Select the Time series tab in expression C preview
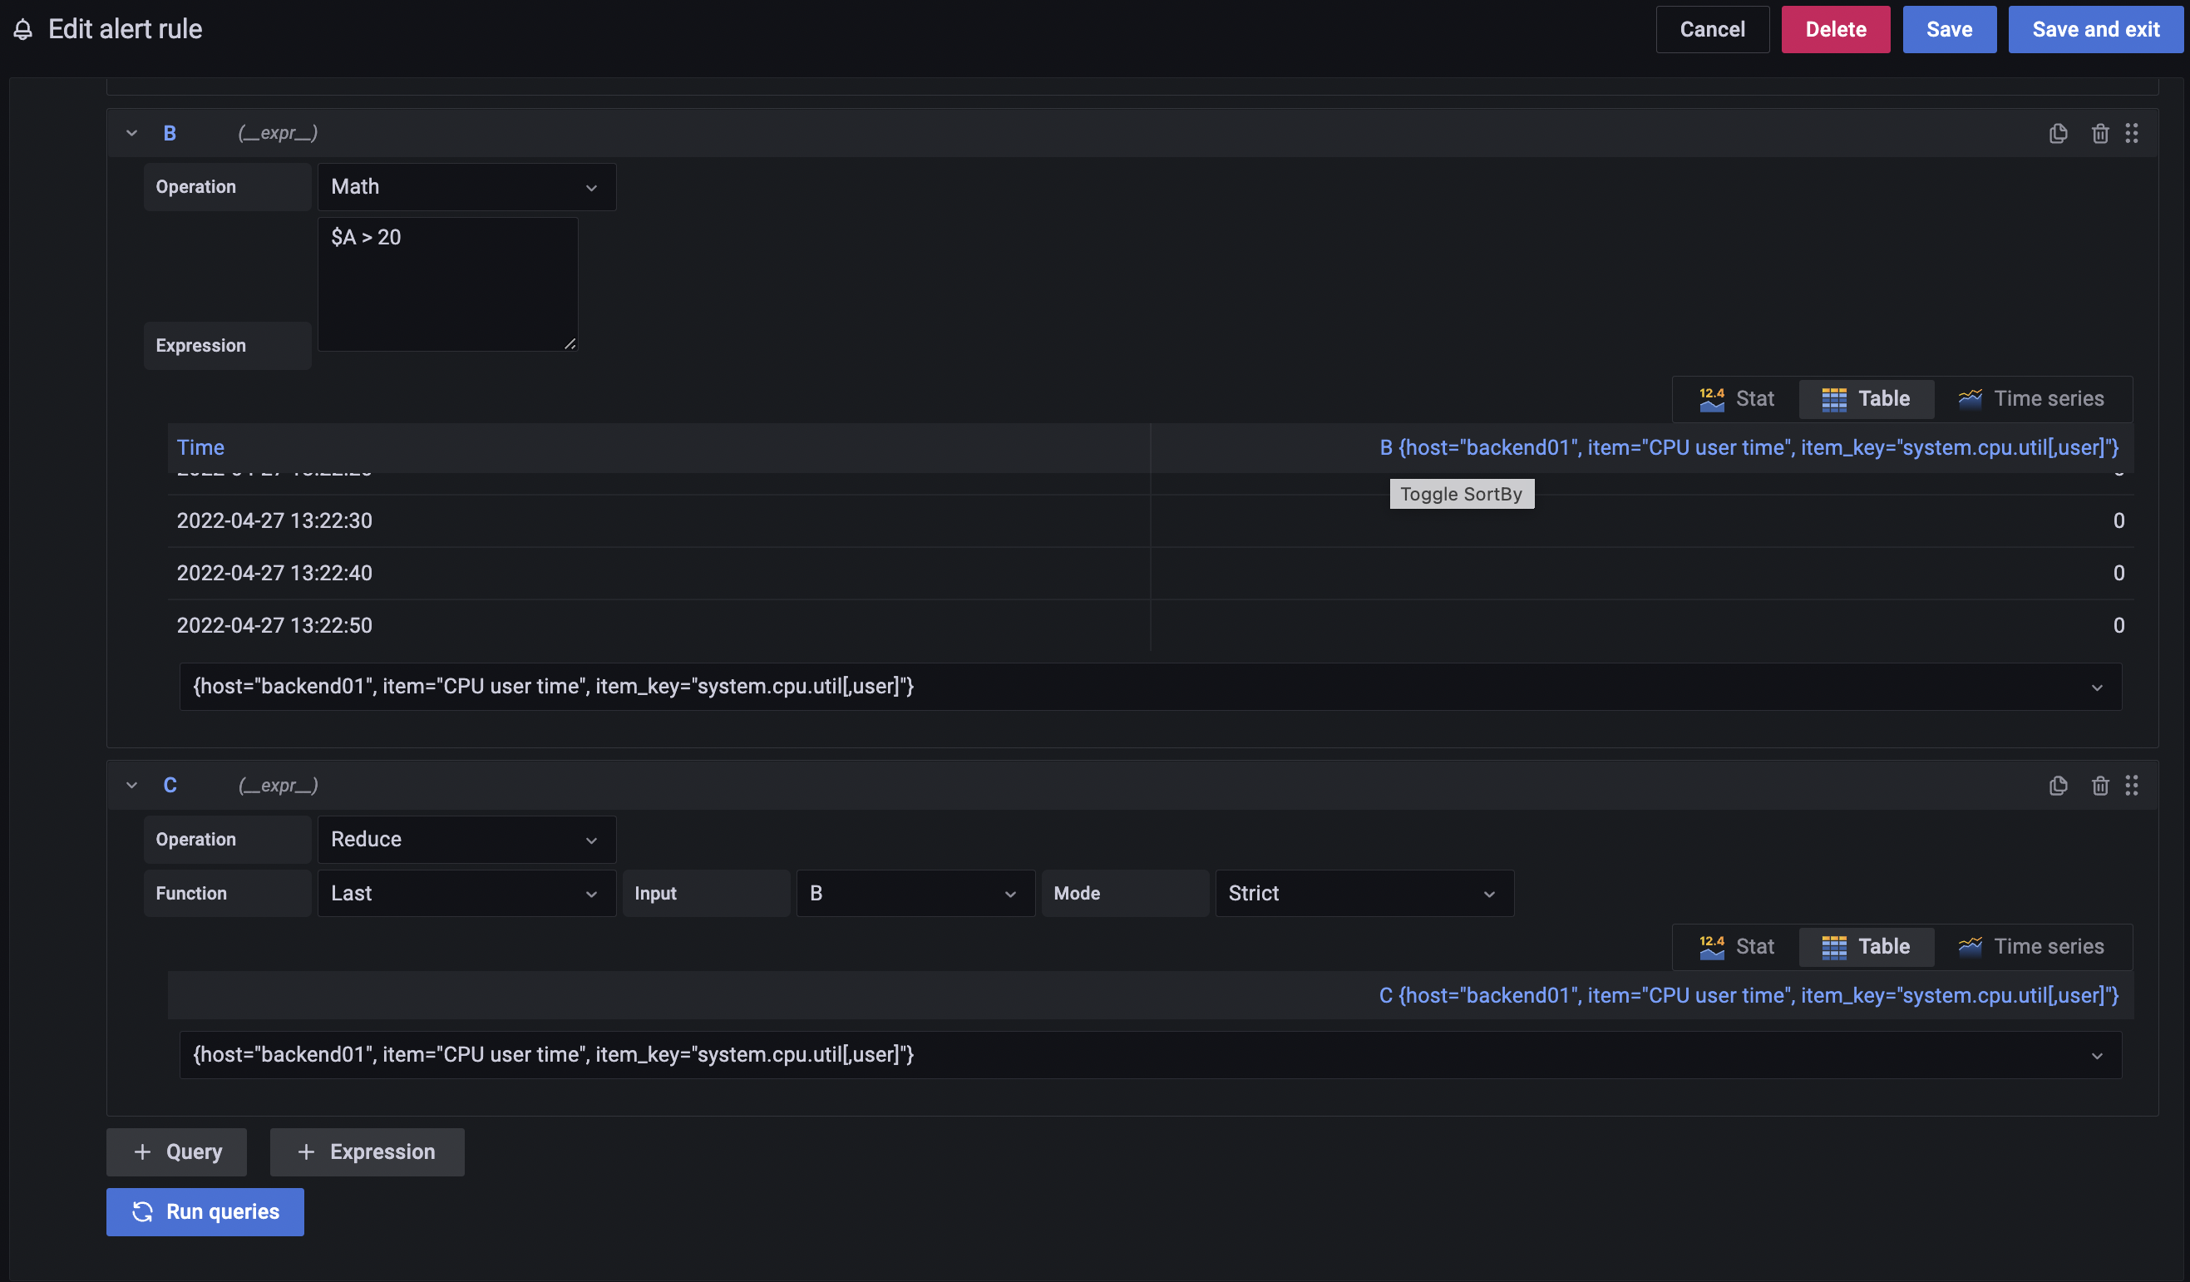Viewport: 2190px width, 1282px height. coord(2032,945)
